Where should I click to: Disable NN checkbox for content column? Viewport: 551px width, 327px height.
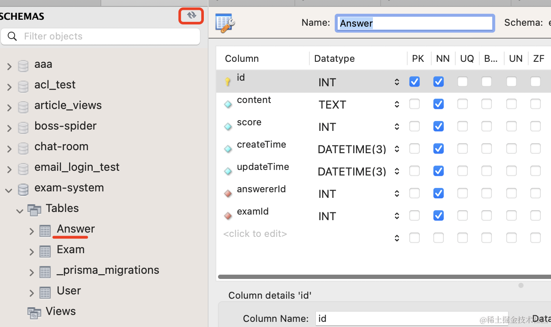(x=439, y=104)
